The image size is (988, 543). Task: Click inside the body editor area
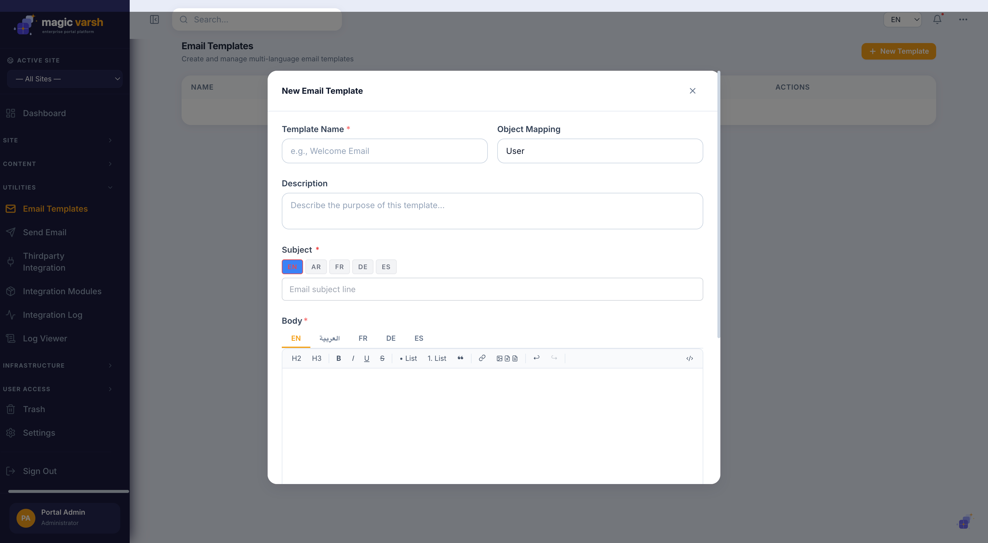coord(492,426)
